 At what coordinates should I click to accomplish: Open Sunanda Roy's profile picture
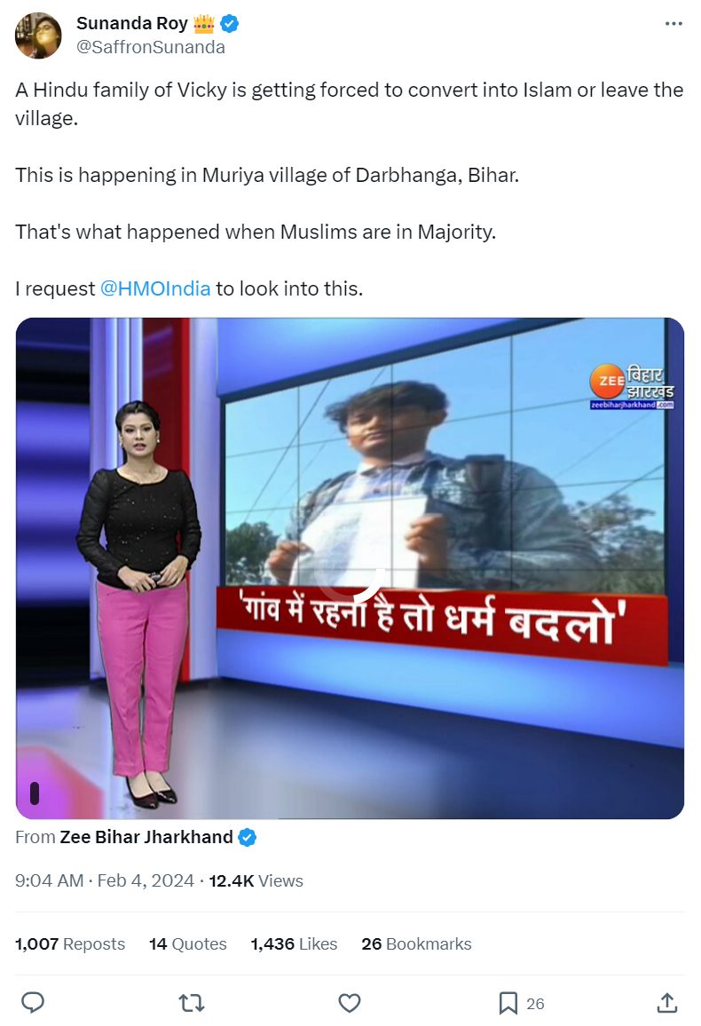pyautogui.click(x=38, y=36)
